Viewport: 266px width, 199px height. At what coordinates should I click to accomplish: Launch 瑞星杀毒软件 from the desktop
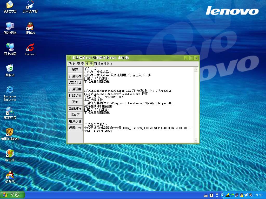click(10, 134)
